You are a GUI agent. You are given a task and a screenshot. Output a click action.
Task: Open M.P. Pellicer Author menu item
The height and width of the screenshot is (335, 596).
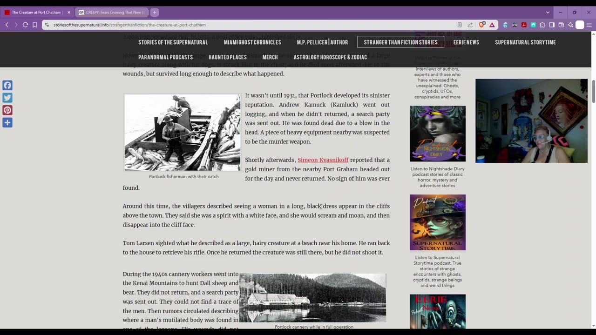pos(322,42)
